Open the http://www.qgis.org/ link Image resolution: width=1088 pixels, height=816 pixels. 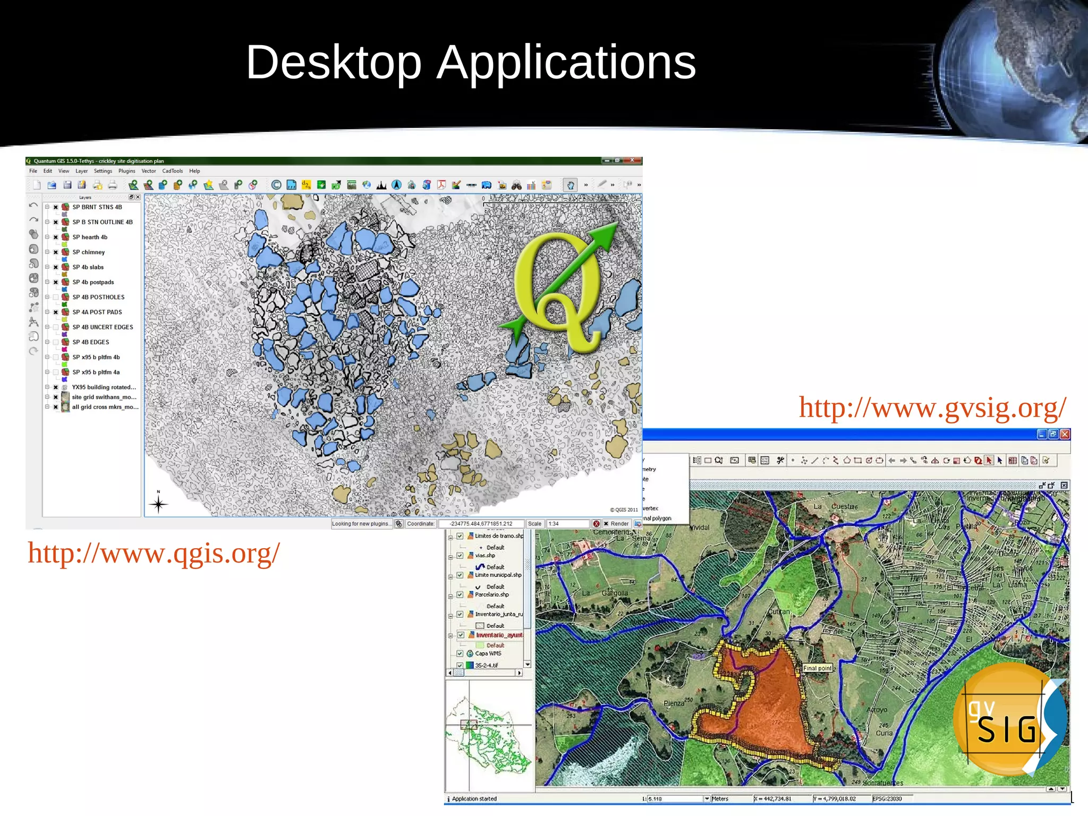point(154,554)
